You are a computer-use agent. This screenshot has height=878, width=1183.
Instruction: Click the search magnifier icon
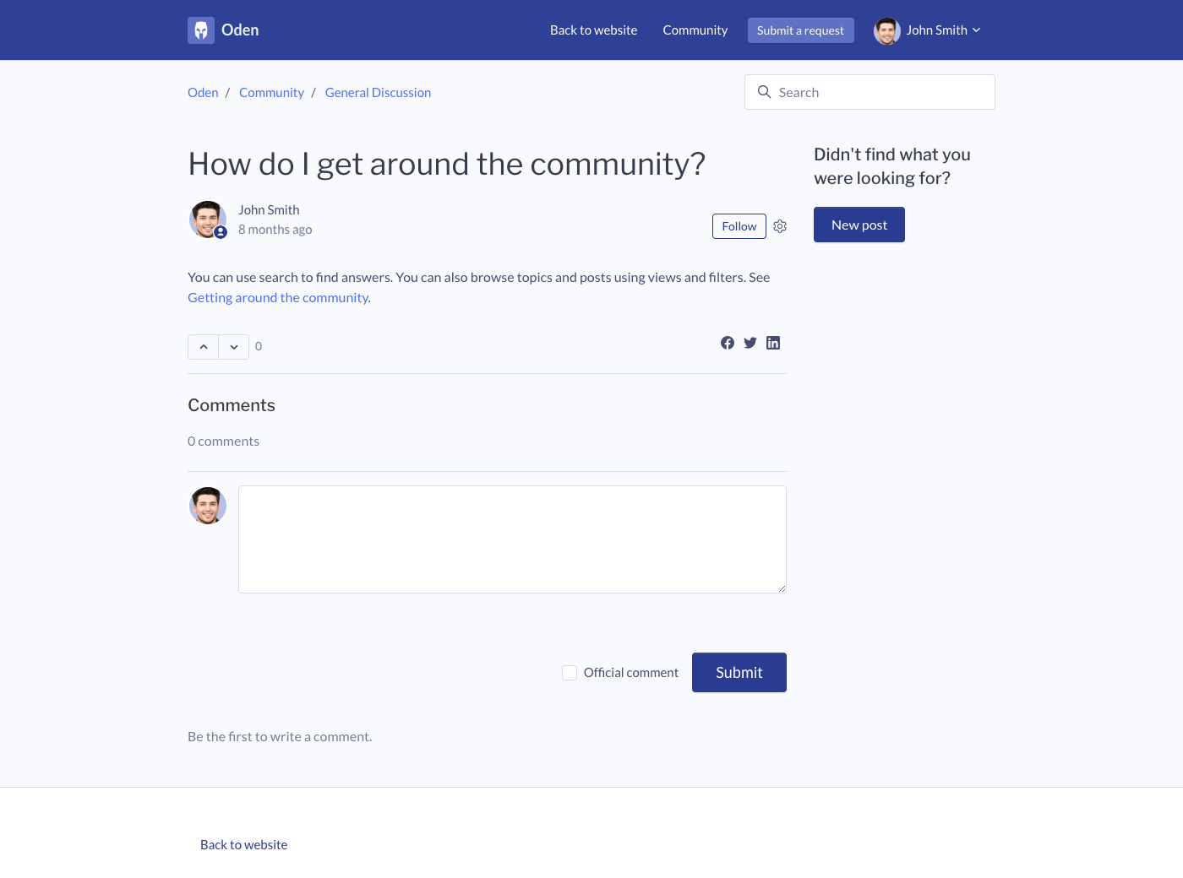coord(765,92)
